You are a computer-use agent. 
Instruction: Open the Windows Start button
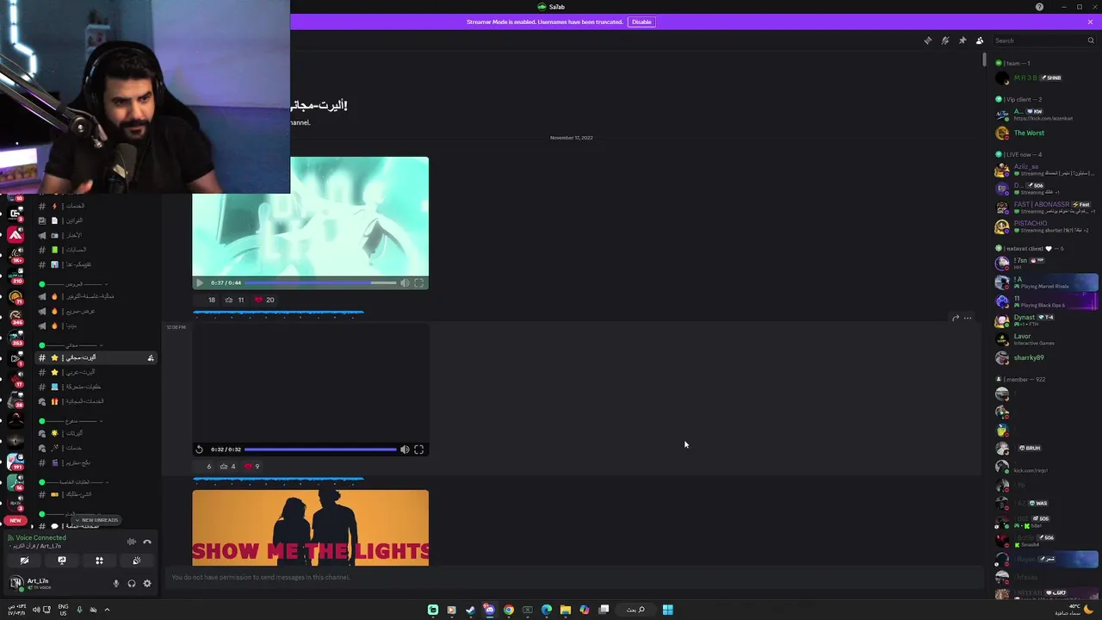point(667,610)
